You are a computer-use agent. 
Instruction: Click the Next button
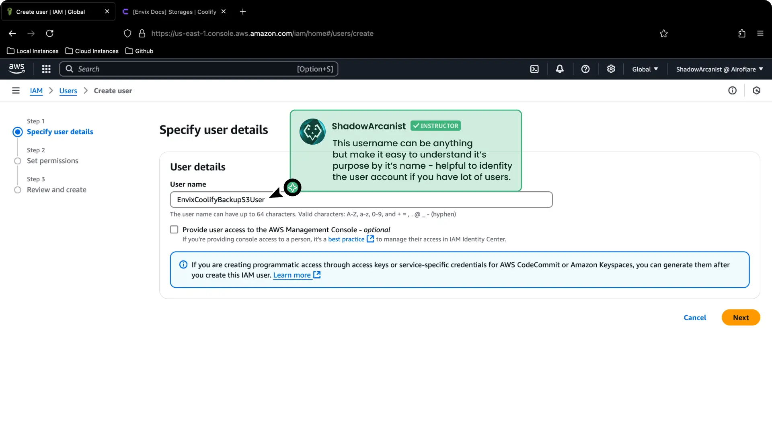741,317
